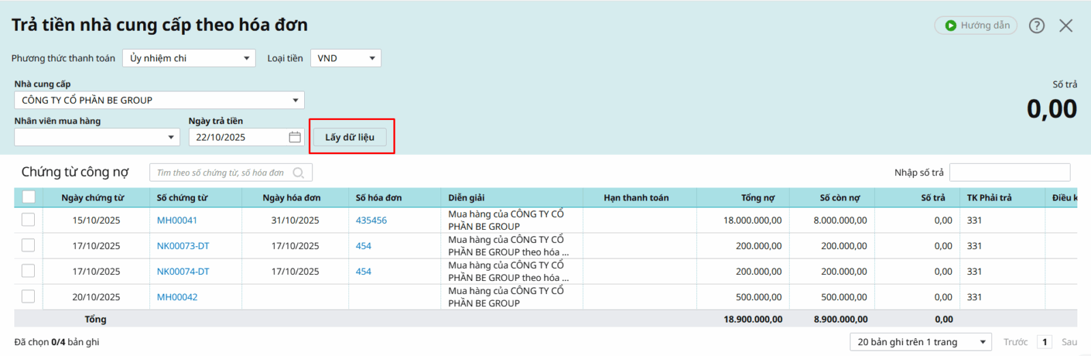Screen dimensions: 1091x356
Task: Check the row for voucher MH00042
Action: pos(28,297)
